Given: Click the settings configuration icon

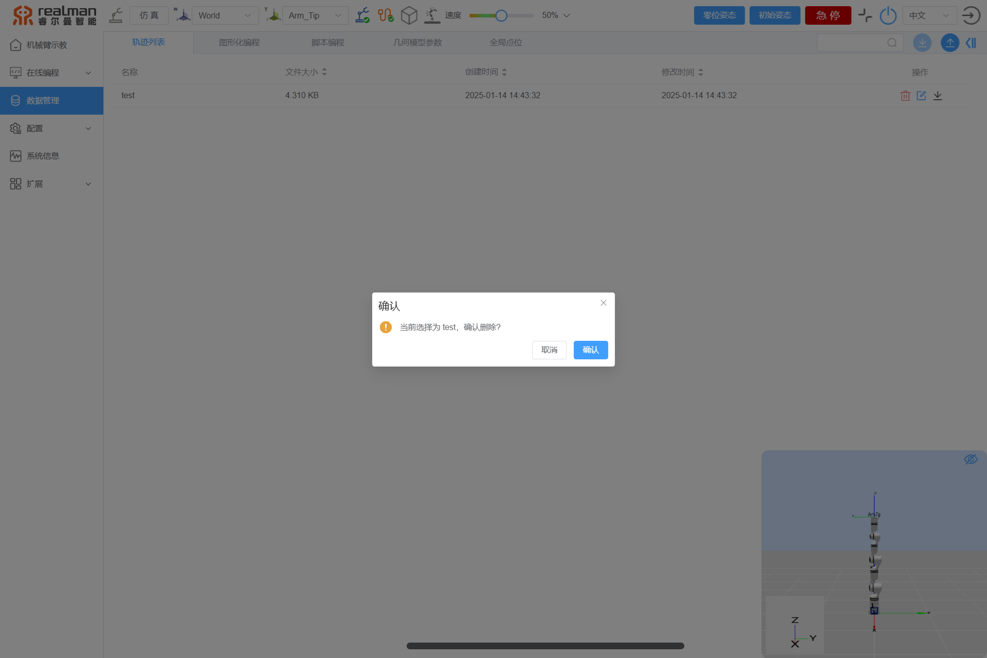Looking at the screenshot, I should click(x=15, y=128).
